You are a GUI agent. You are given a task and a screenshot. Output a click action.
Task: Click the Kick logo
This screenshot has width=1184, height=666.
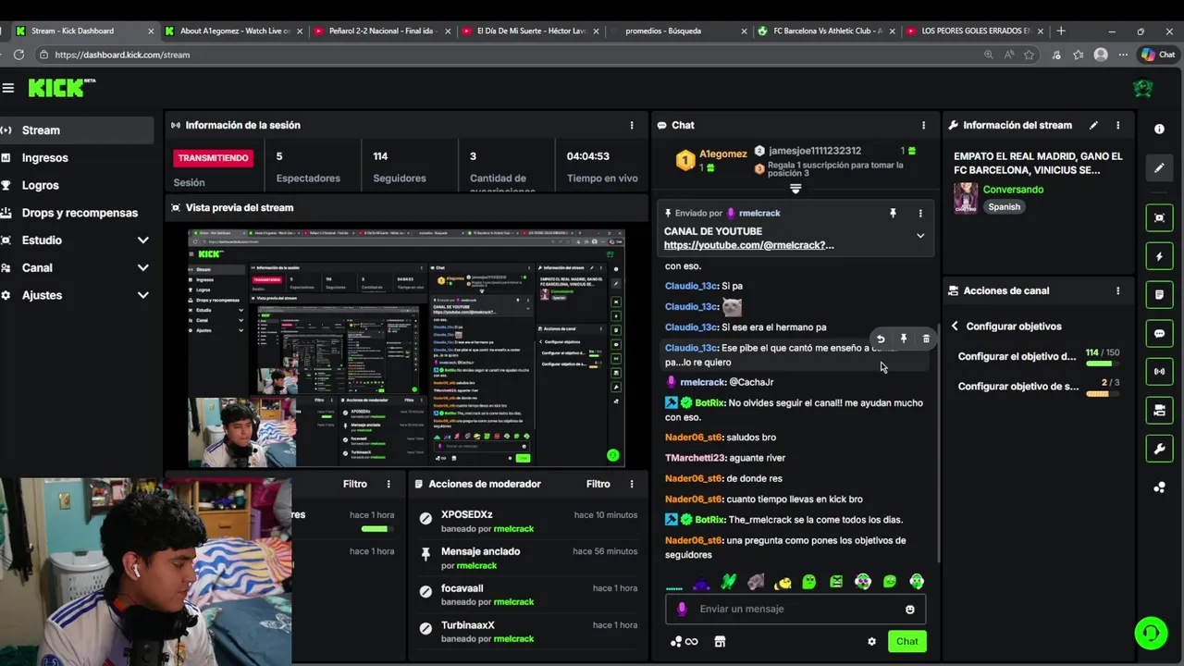pyautogui.click(x=61, y=88)
